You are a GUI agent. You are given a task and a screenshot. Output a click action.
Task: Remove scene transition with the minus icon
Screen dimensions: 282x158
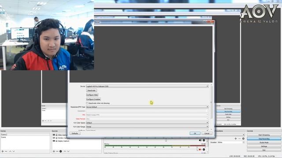pyautogui.click(x=240, y=139)
